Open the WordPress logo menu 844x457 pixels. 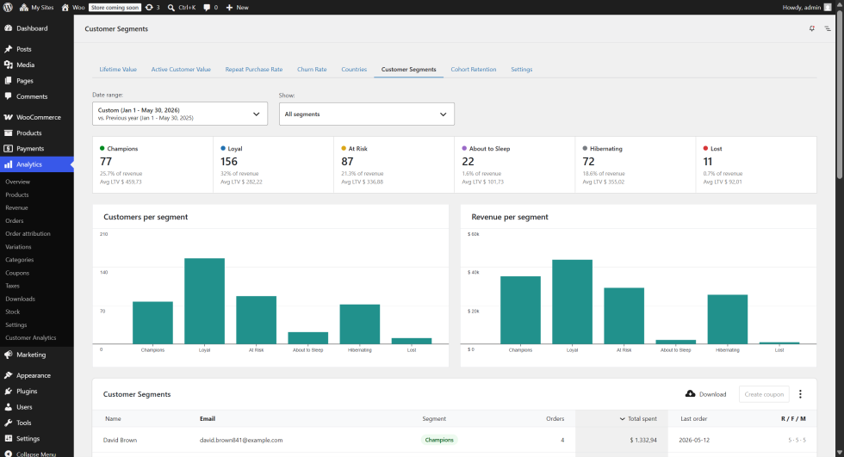pyautogui.click(x=8, y=8)
